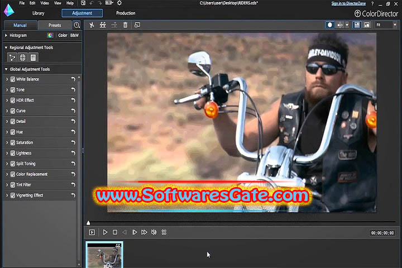The width and height of the screenshot is (402, 268).
Task: Click the undo arrow in title bar
Action: tap(92, 3)
